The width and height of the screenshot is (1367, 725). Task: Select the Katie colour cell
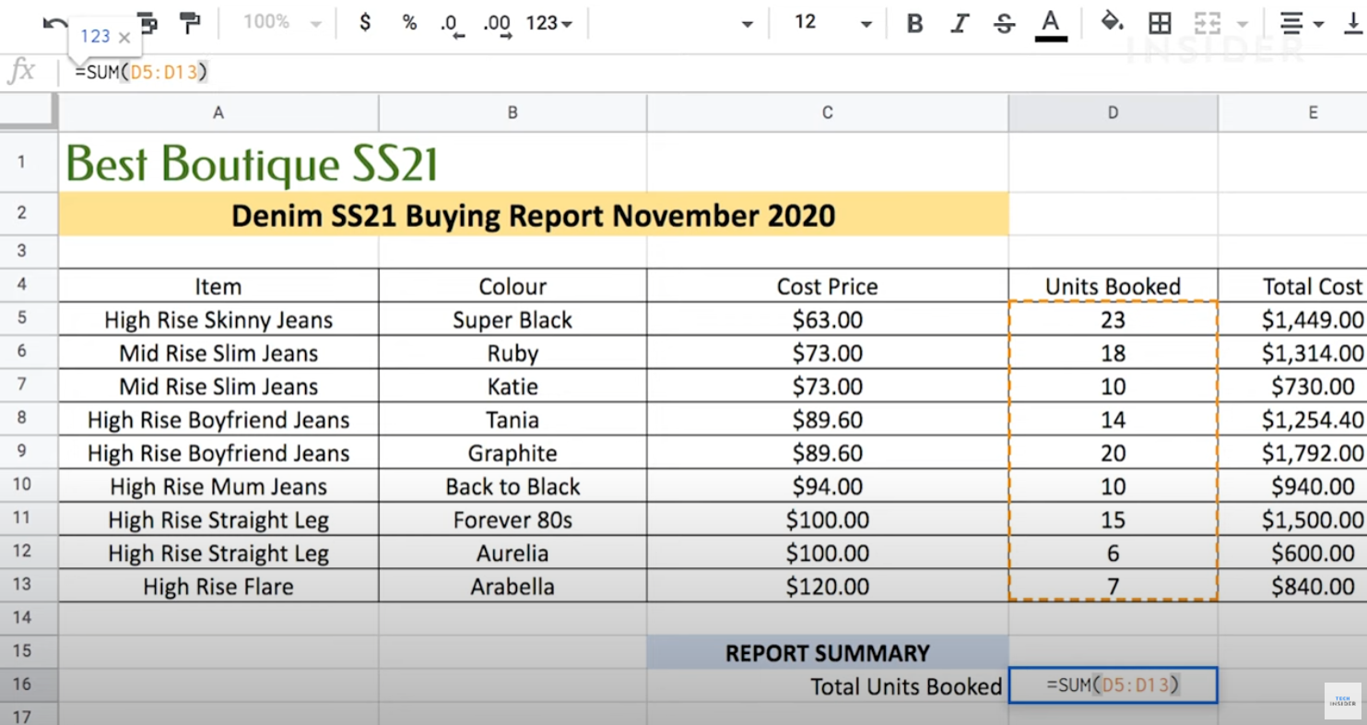pos(513,386)
